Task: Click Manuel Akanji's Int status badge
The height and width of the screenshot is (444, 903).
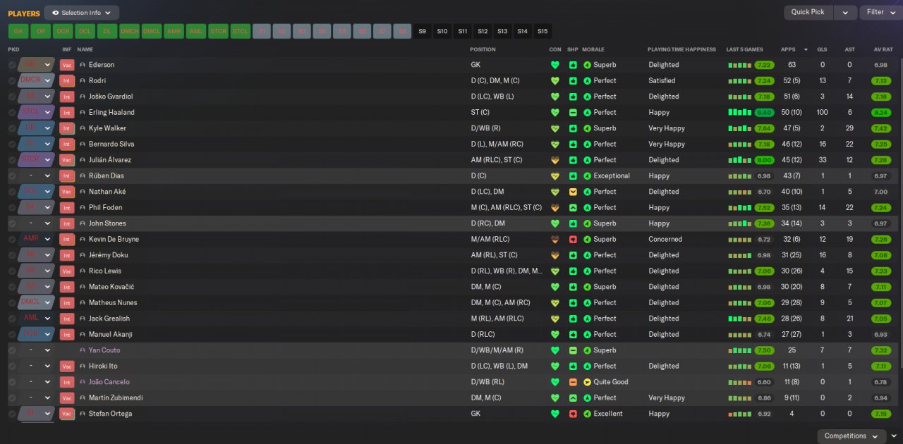Action: [67, 334]
